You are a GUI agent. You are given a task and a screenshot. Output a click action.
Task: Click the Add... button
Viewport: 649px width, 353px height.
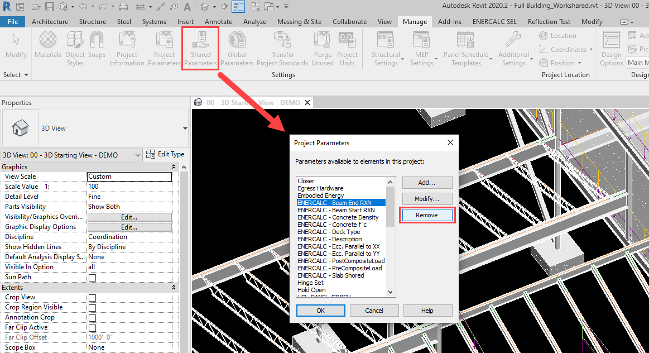pyautogui.click(x=427, y=183)
